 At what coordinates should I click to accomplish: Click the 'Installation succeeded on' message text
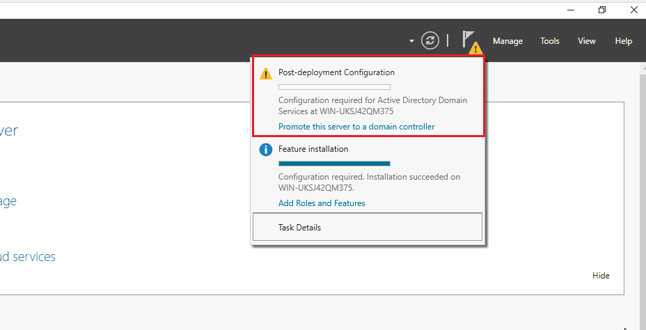369,182
